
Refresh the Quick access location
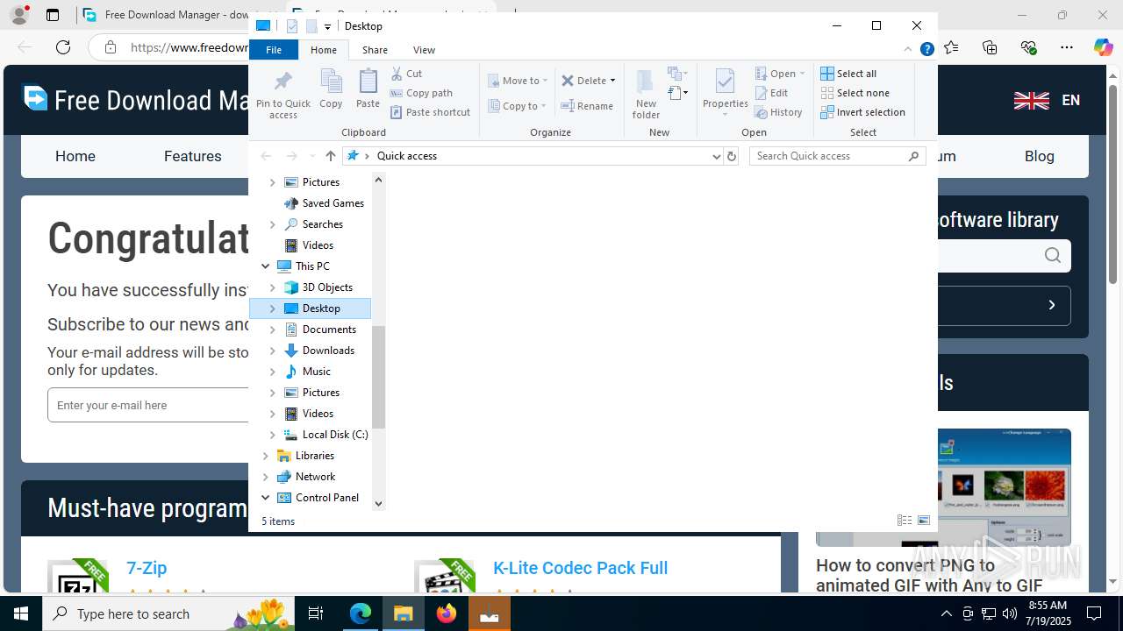click(732, 156)
